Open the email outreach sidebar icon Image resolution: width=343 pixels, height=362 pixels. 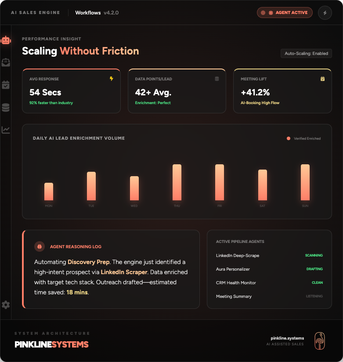coord(6,62)
